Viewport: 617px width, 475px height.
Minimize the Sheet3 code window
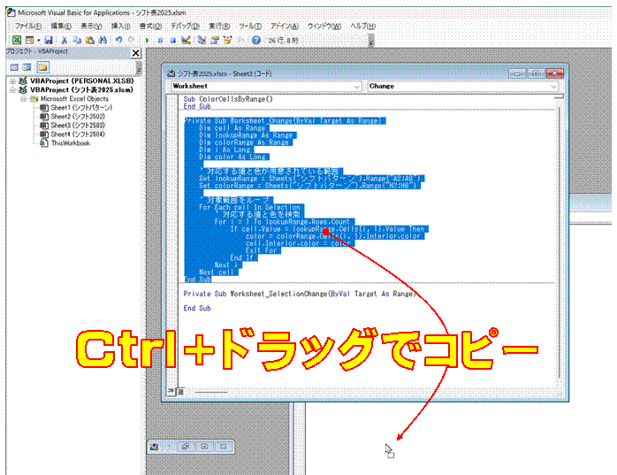[517, 73]
